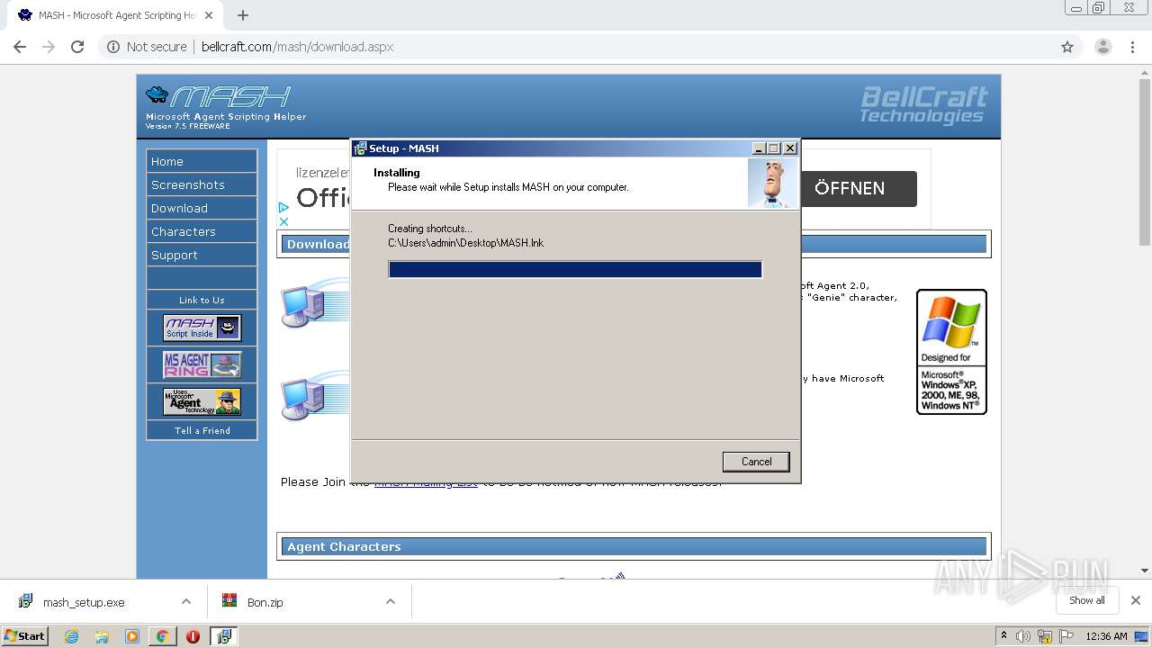Screen dimensions: 1152x648
Task: Bookmark this page with the star icon
Action: pos(1067,47)
